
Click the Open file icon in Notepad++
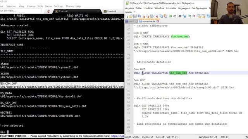coord(131,16)
